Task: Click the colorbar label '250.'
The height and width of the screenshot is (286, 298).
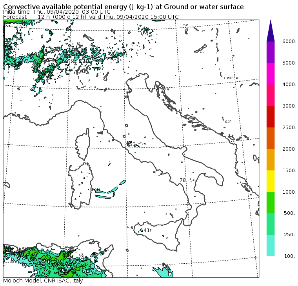Action: click(290, 235)
